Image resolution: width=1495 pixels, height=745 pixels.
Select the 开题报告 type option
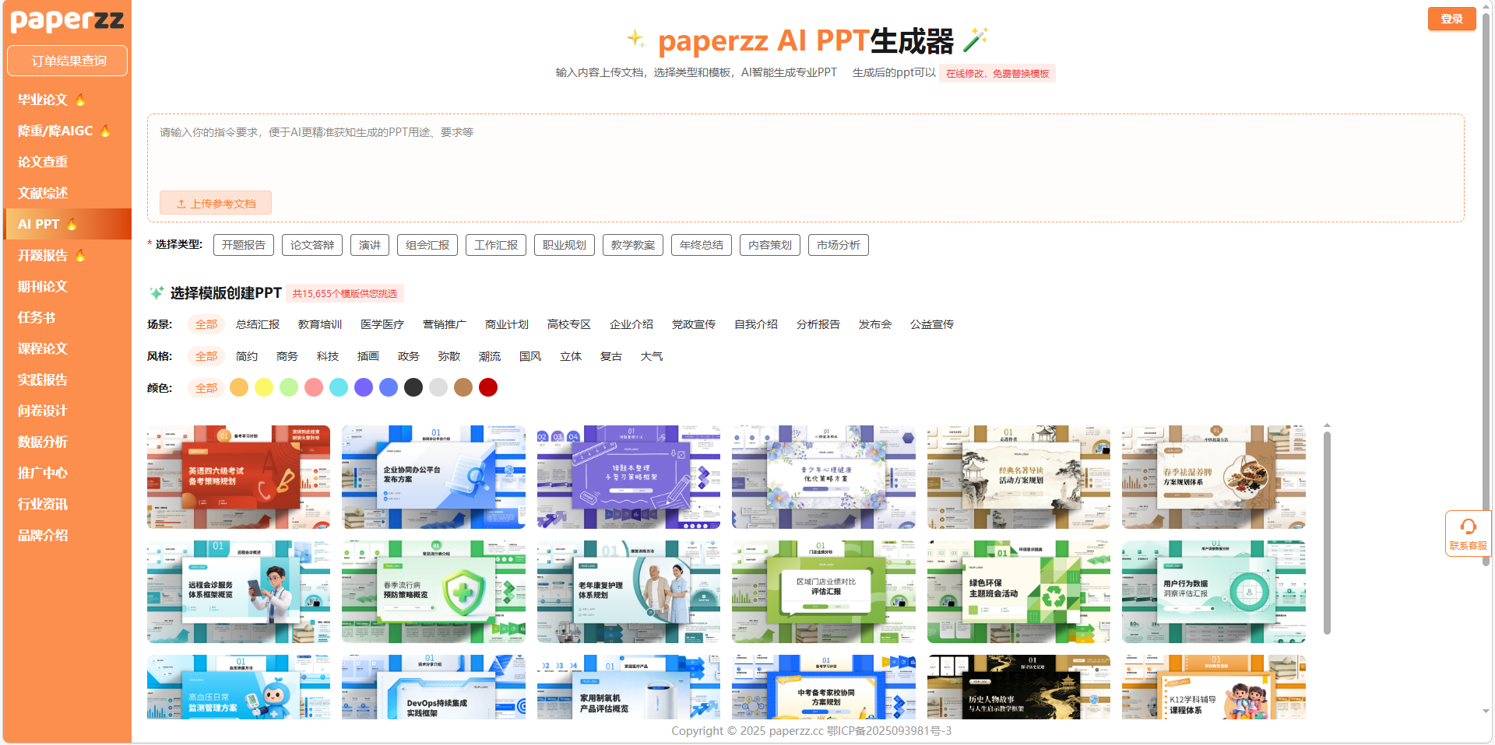coord(244,245)
